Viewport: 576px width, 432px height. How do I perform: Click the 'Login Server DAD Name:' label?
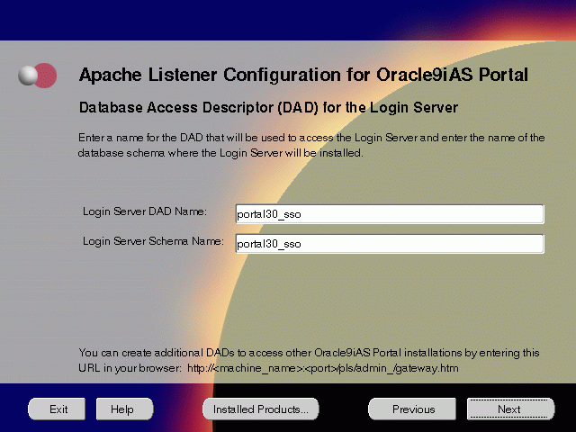tap(145, 211)
